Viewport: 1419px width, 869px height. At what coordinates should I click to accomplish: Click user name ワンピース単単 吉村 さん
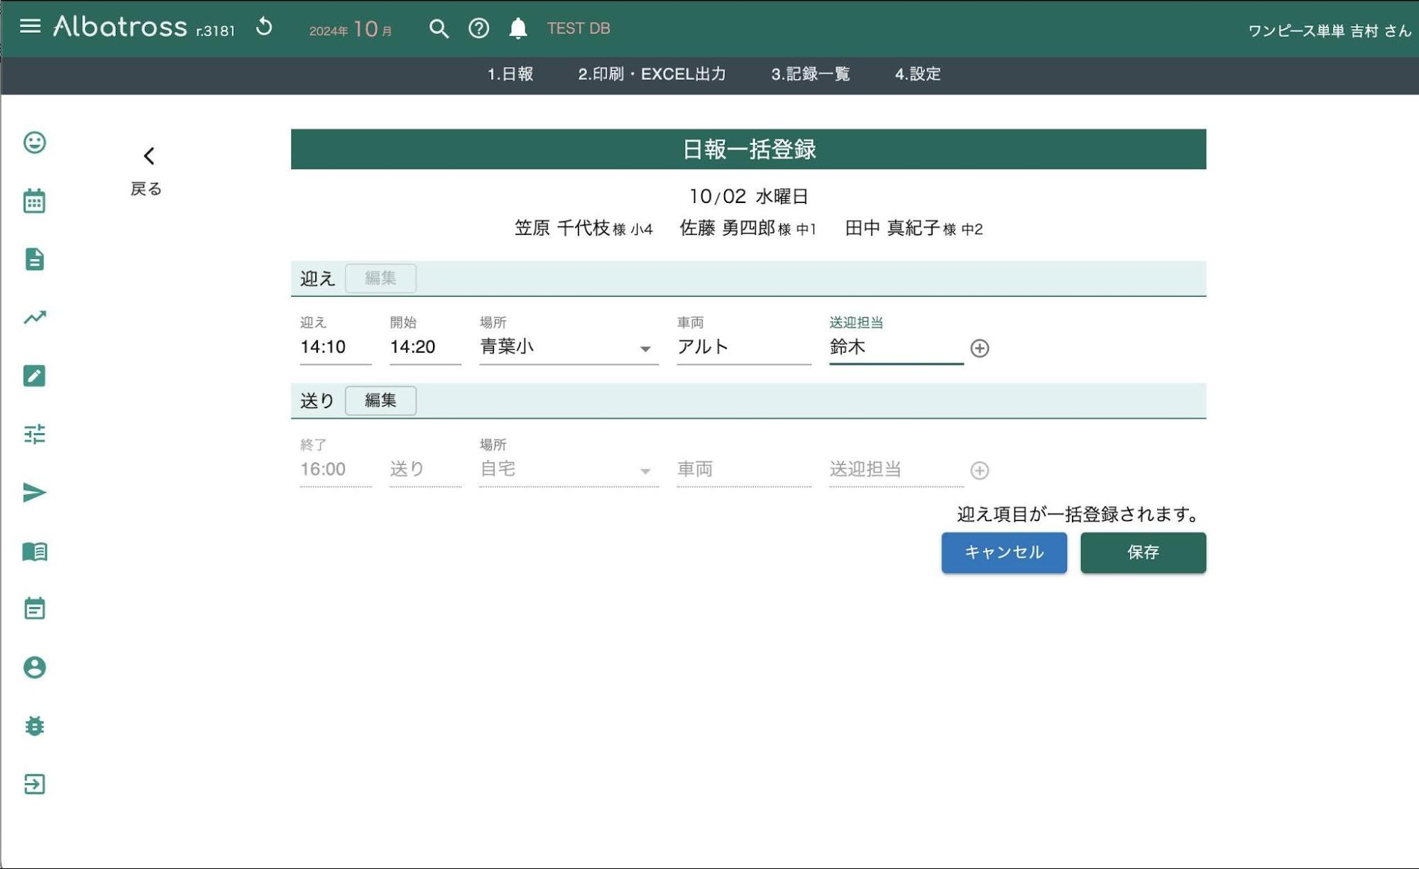click(1330, 31)
